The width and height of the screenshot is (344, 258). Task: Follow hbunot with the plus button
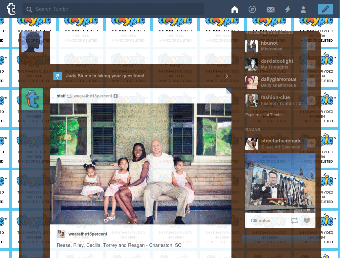point(311,46)
